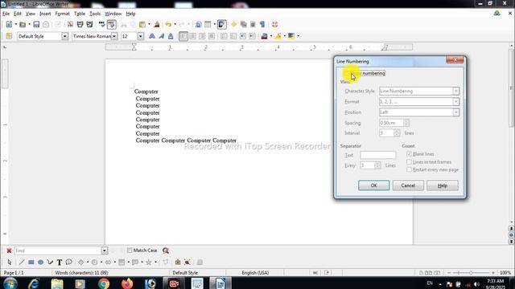515x289 pixels.
Task: Select the Ellipse drawing tool
Action: (x=40, y=263)
